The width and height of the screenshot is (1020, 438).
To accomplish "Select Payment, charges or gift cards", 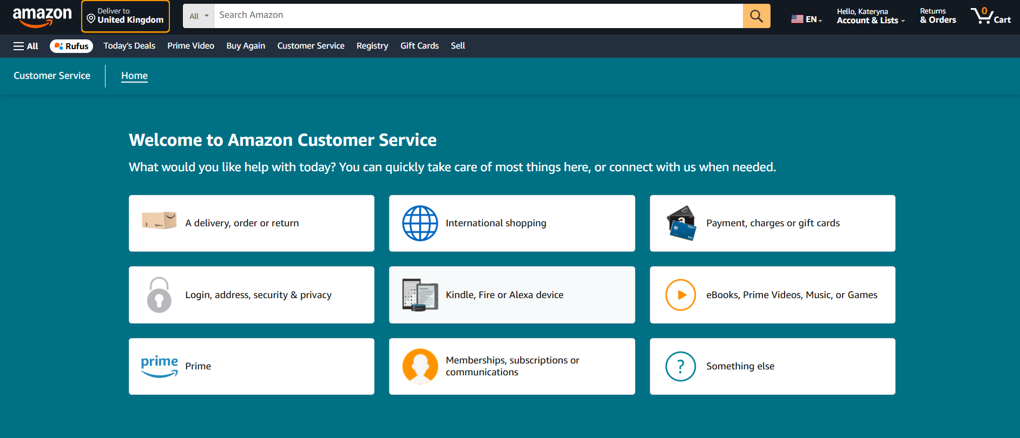I will tap(773, 223).
